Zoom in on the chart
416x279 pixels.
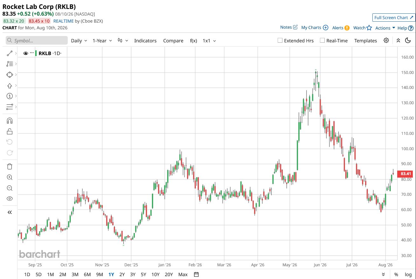tap(10, 177)
